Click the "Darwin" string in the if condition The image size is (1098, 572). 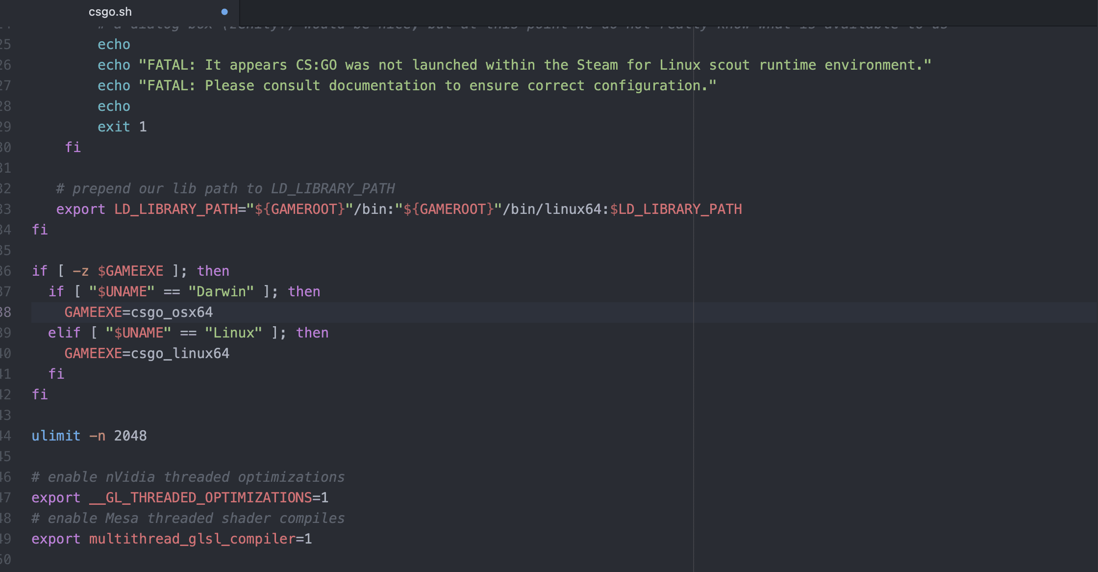coord(221,292)
